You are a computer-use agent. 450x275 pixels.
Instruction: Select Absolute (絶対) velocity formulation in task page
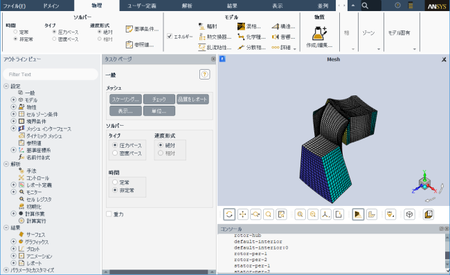pyautogui.click(x=161, y=145)
